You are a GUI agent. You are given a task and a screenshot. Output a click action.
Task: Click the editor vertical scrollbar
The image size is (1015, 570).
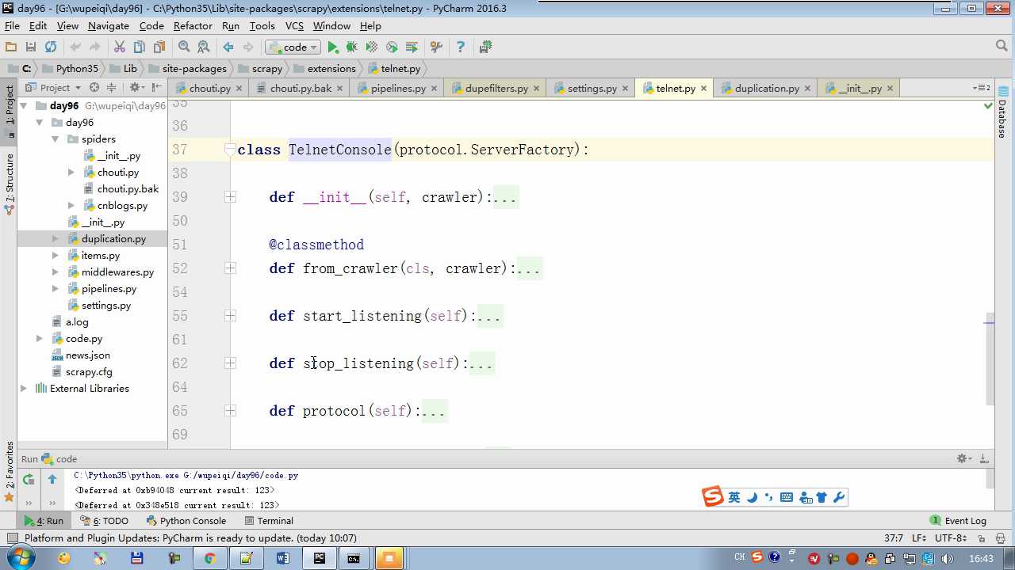[990, 360]
